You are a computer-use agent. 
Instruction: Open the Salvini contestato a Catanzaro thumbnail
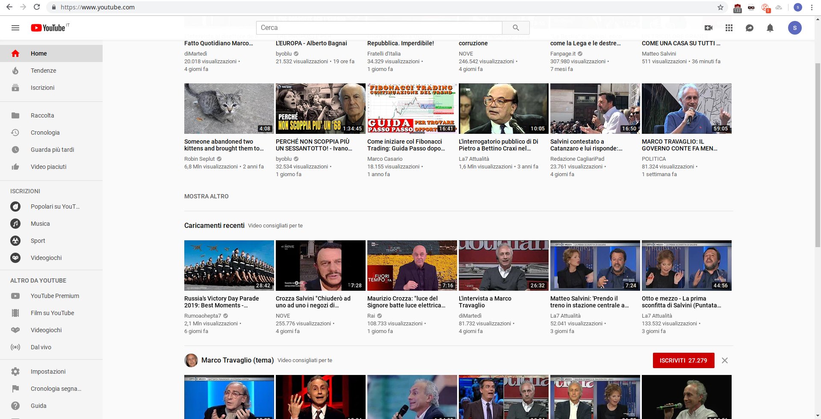click(x=595, y=109)
